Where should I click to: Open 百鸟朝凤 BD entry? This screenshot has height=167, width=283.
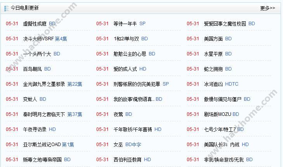coord(37,69)
